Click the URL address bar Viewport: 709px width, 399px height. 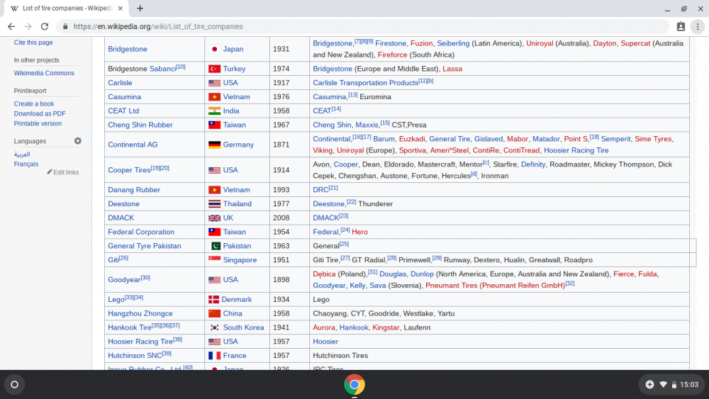click(362, 27)
